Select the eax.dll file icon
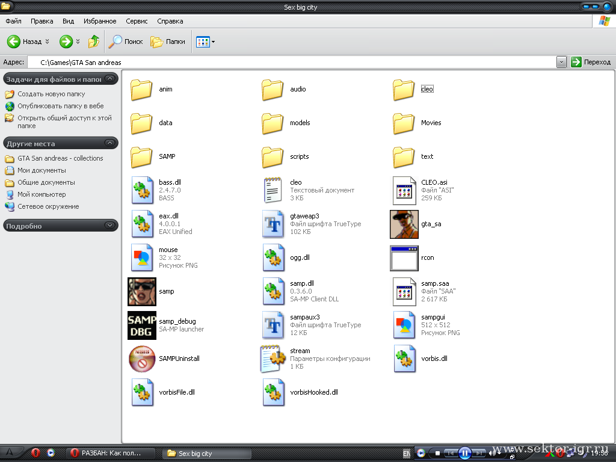 (x=142, y=224)
